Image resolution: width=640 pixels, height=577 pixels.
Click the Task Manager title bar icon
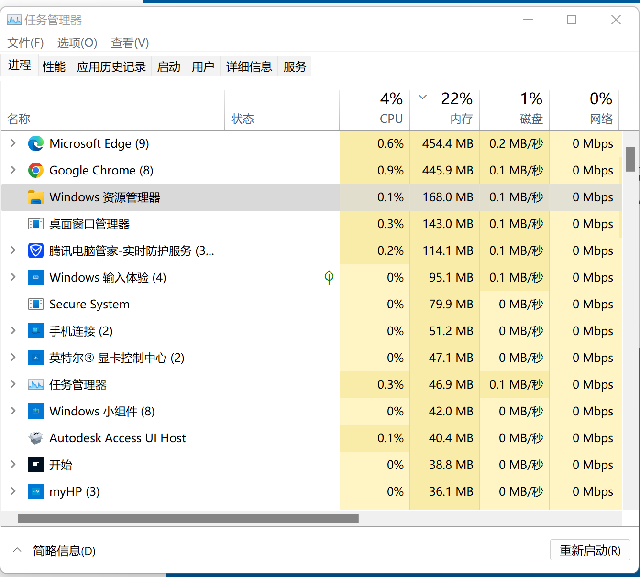(x=14, y=20)
